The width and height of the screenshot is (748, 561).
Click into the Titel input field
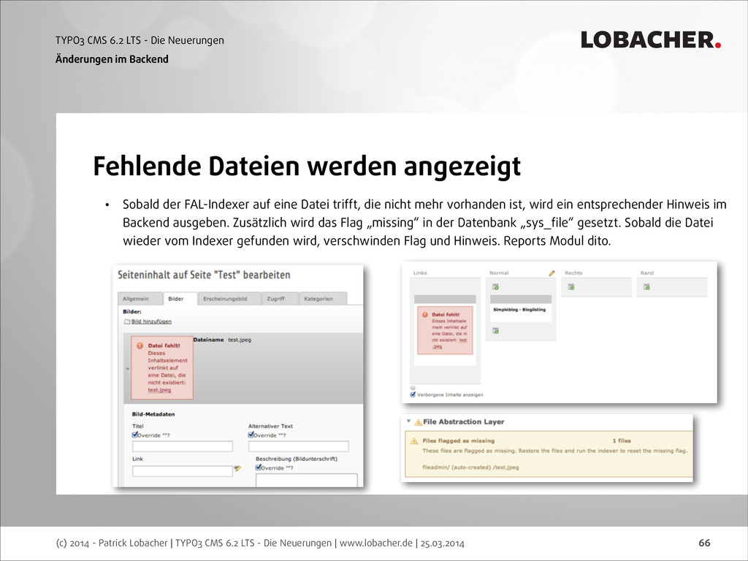tap(182, 446)
